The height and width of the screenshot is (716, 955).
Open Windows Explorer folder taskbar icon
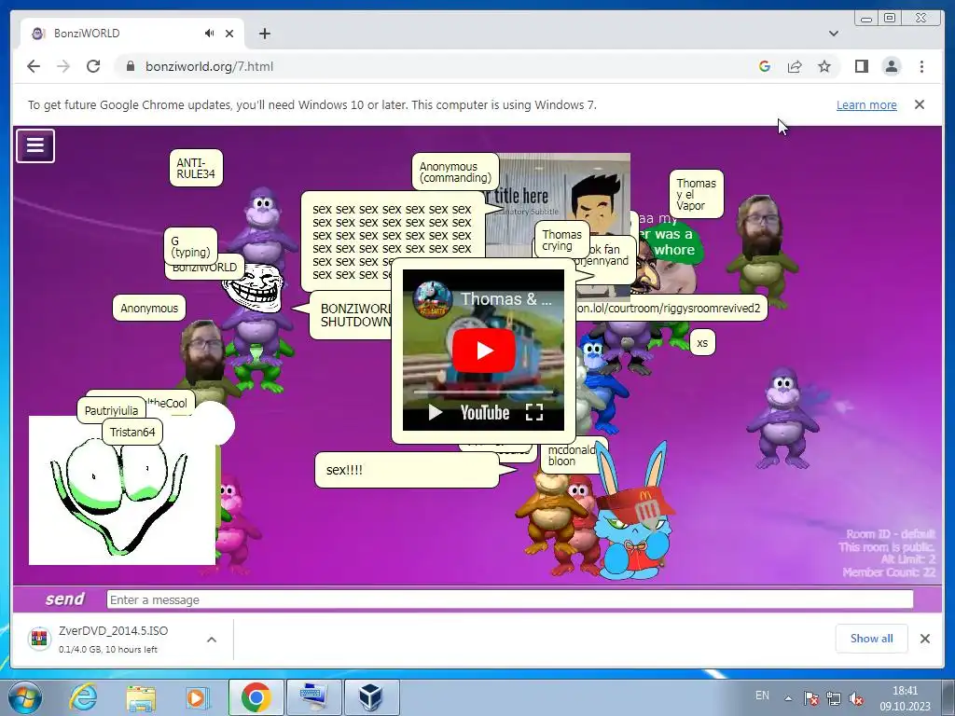[x=141, y=697]
